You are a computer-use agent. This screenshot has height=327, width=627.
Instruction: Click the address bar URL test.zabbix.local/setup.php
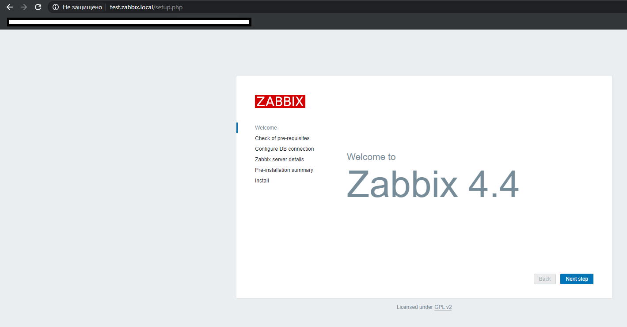click(146, 7)
